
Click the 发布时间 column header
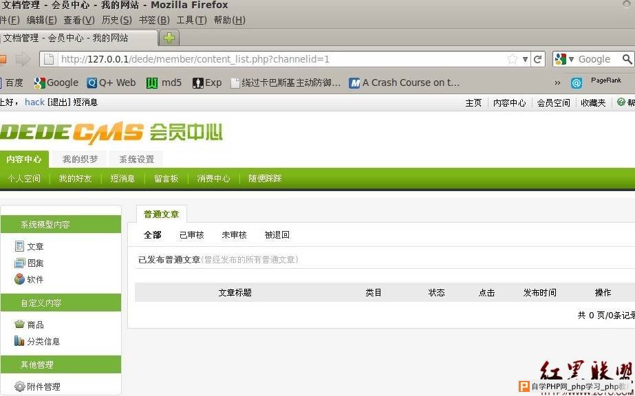(x=539, y=292)
